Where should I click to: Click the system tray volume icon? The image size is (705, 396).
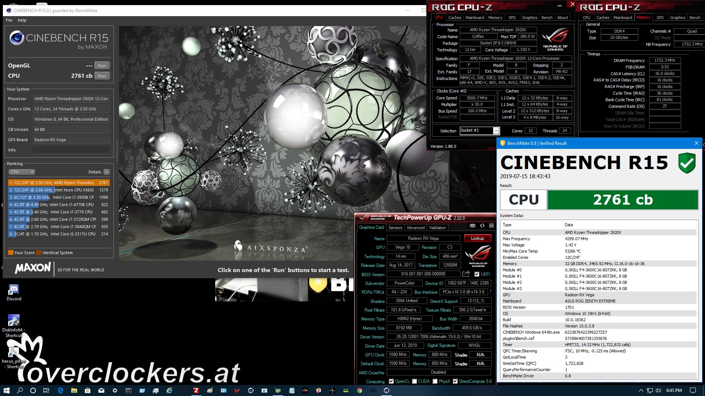(658, 390)
